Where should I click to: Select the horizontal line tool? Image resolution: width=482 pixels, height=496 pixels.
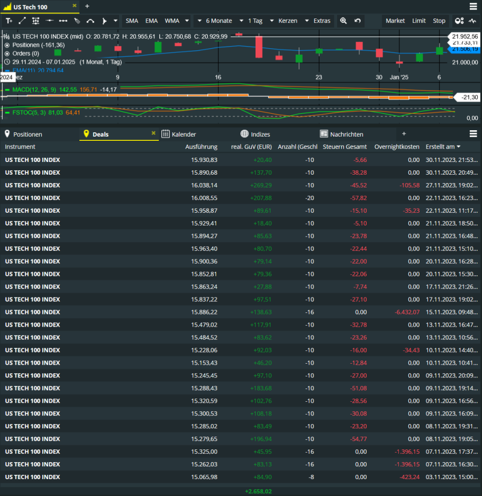coord(49,21)
